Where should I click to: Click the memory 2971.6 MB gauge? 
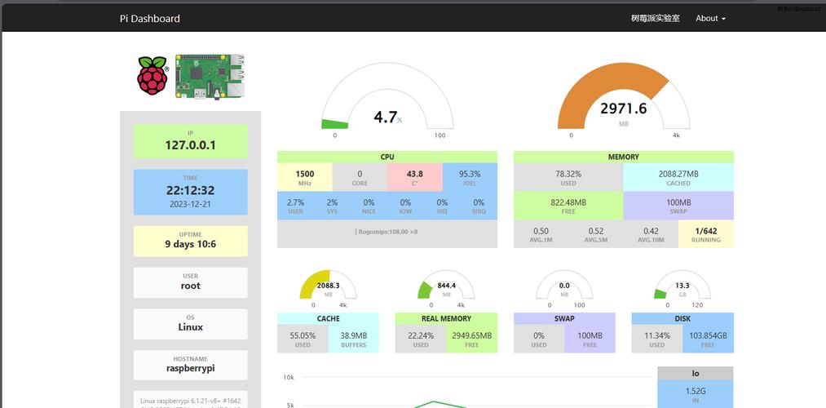624,100
